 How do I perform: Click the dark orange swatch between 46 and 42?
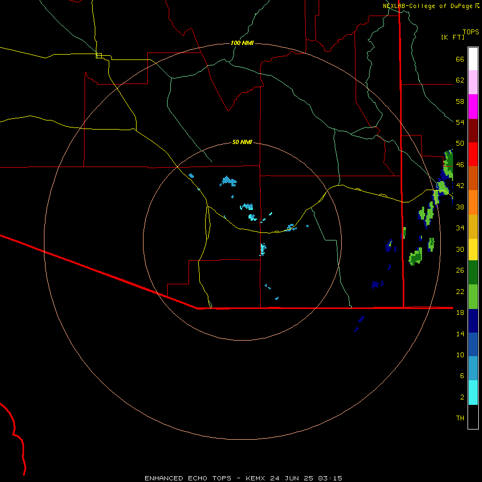click(473, 178)
